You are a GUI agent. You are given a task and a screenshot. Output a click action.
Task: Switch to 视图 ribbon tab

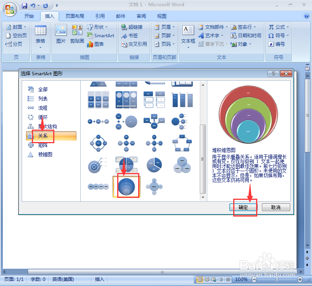tap(161, 16)
